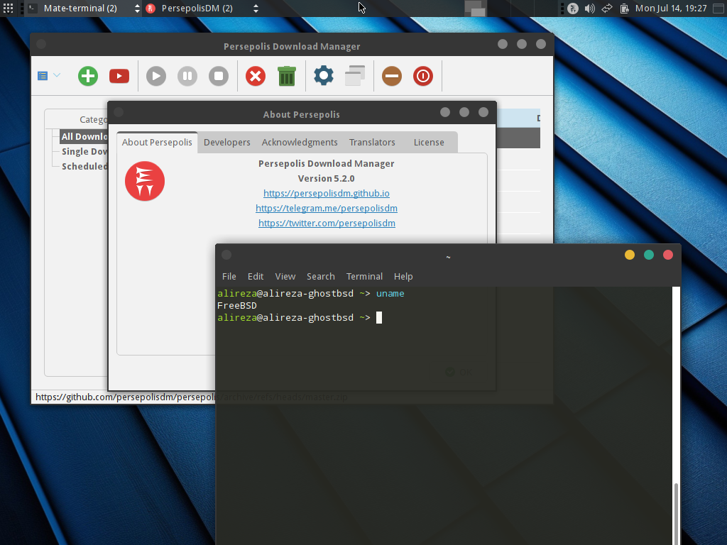The image size is (727, 545).
Task: Click the Persepolis logo in the About dialog
Action: 145,181
